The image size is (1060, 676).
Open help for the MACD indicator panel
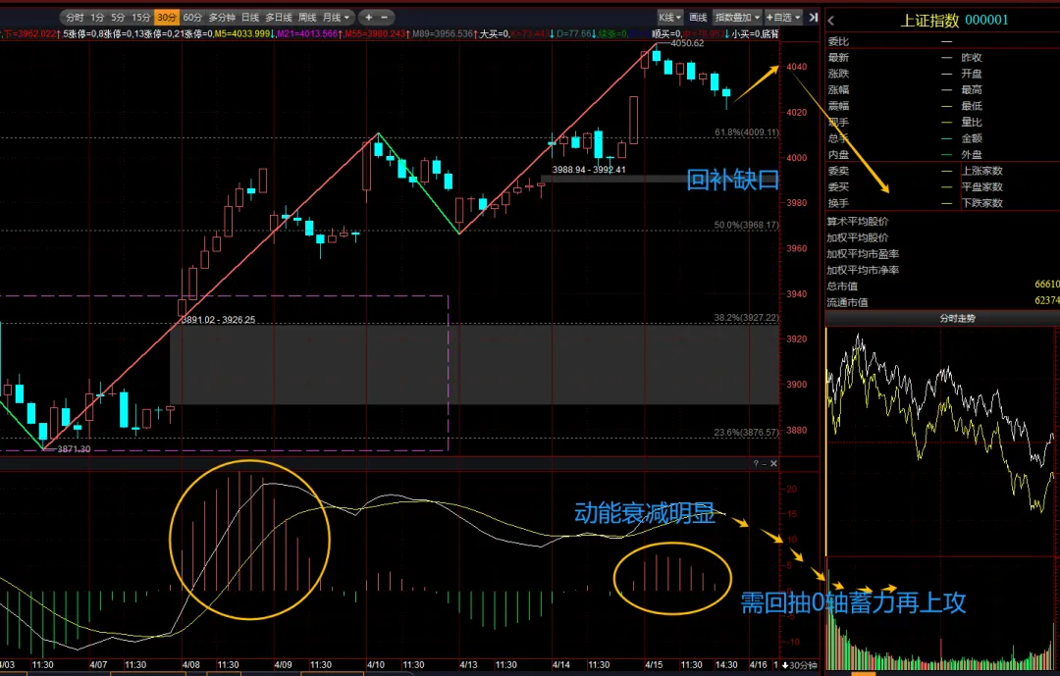(x=756, y=464)
